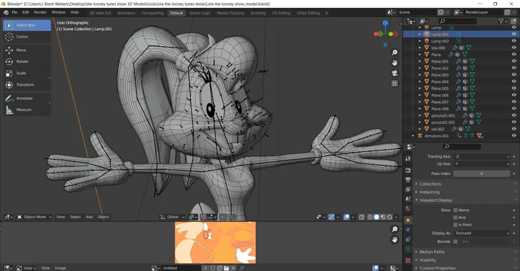Switch to the UV Editing workspace tab
This screenshot has width=520, height=271.
click(281, 13)
